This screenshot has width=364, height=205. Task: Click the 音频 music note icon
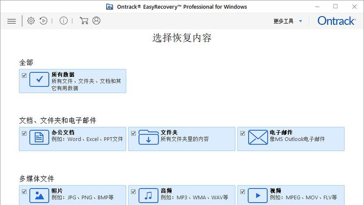pos(148,195)
